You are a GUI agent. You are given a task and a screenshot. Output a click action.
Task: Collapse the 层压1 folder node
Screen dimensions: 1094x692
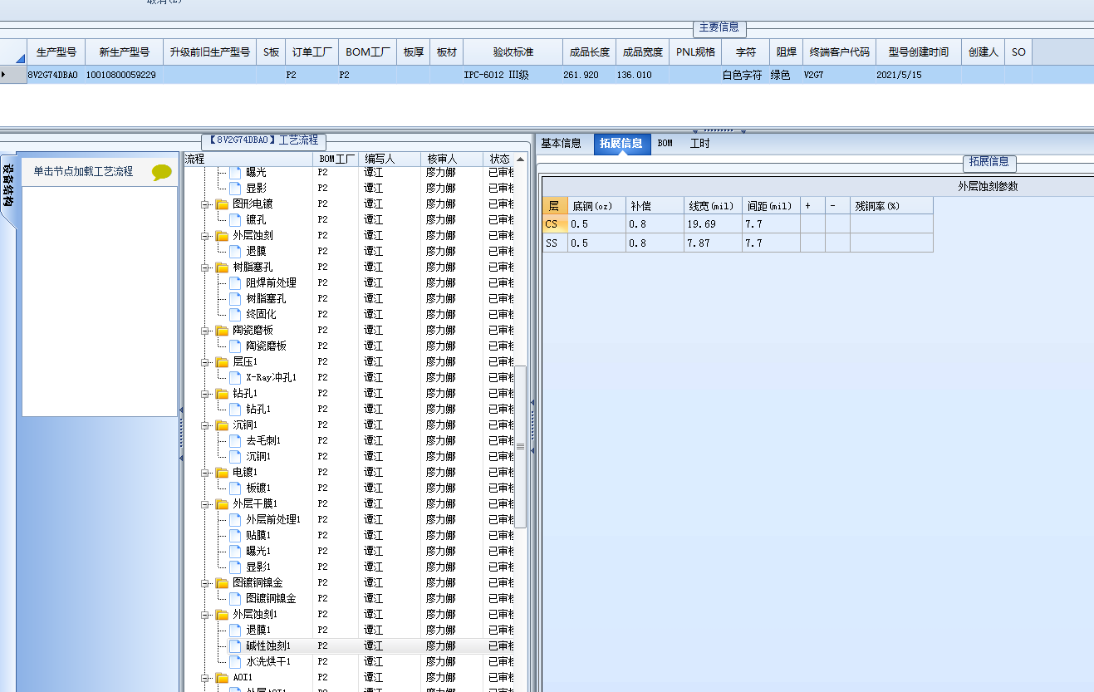point(204,362)
